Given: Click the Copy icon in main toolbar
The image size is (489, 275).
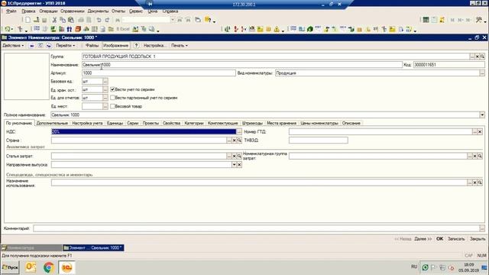Looking at the screenshot, I should [x=63, y=20].
